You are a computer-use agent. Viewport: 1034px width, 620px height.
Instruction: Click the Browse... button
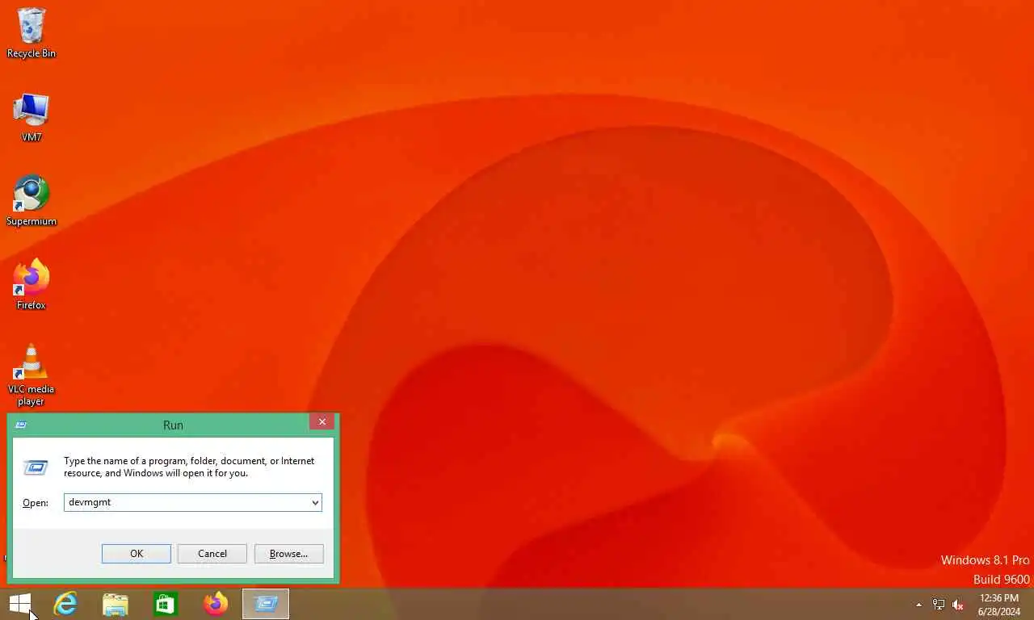tap(288, 553)
